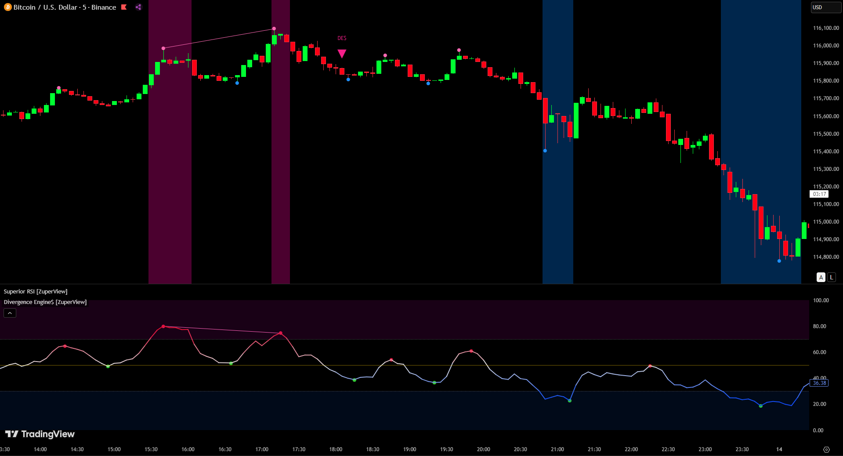The width and height of the screenshot is (843, 456).
Task: Collapse the indicator legend with the chevron
Action: (x=10, y=313)
